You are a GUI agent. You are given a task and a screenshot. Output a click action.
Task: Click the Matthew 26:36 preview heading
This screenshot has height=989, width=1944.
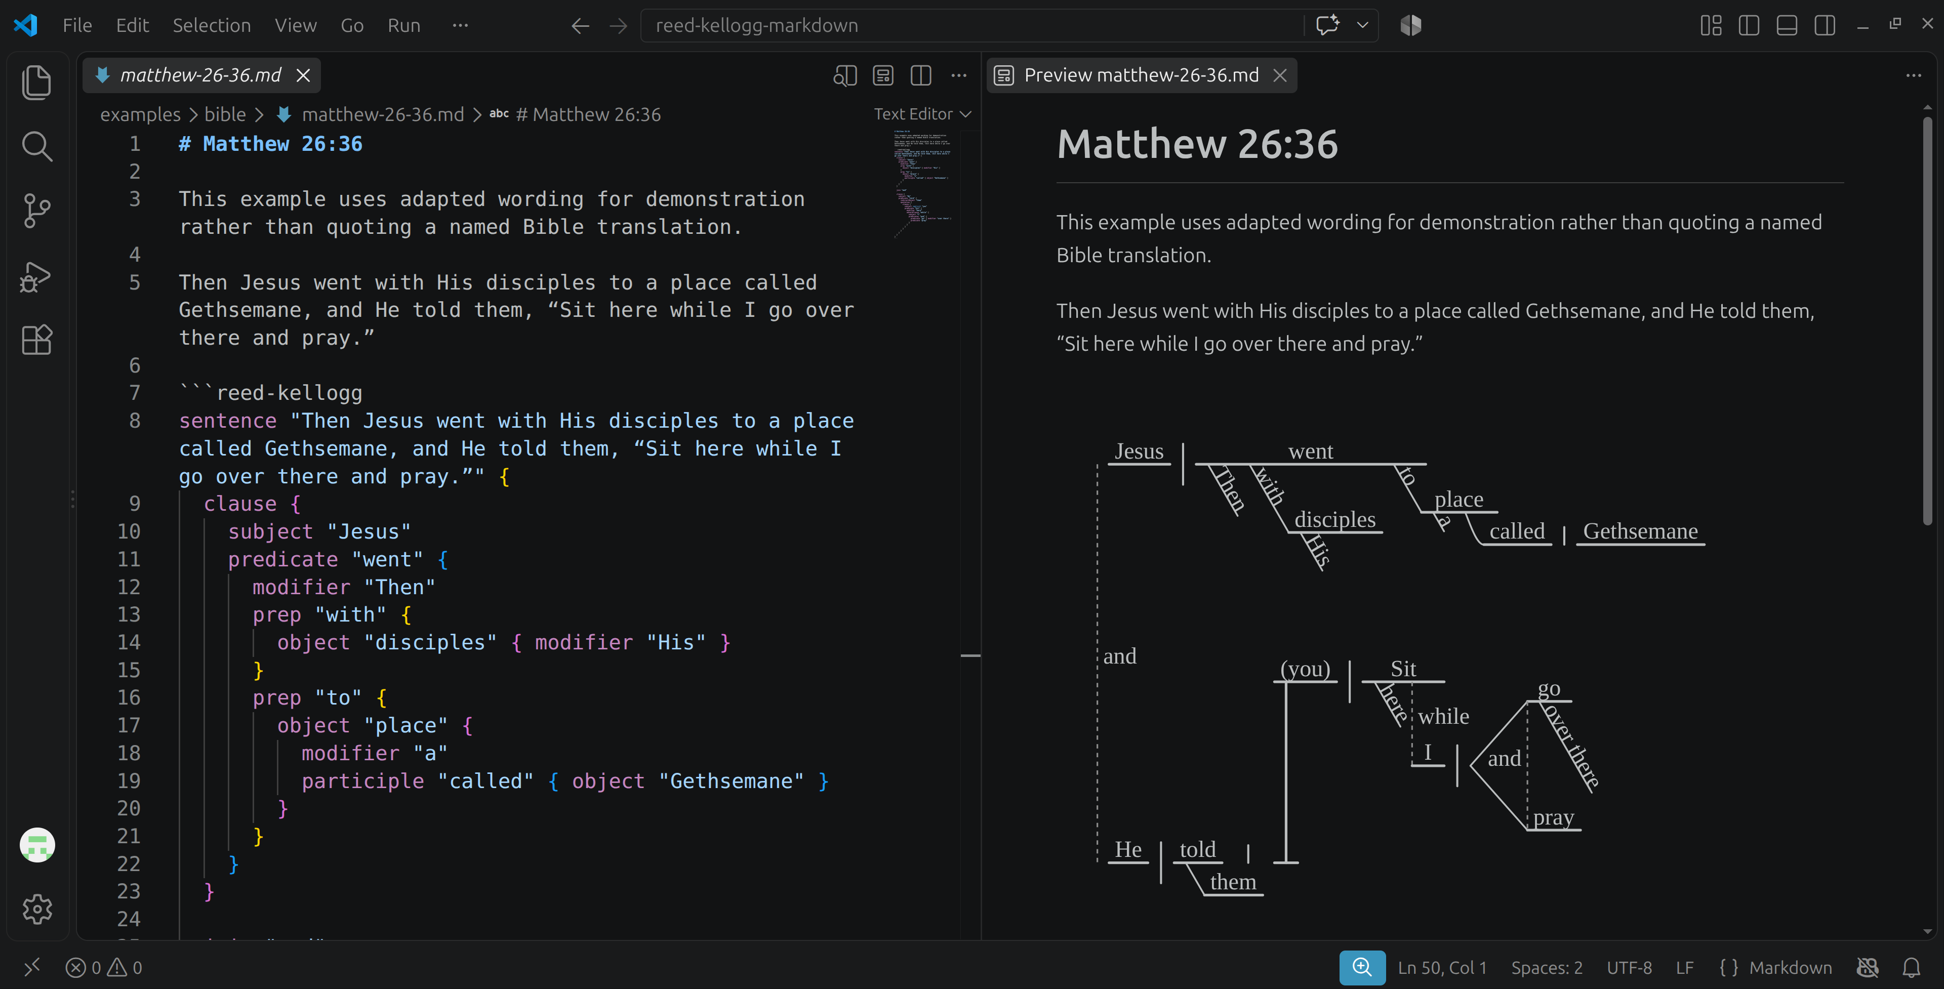[x=1197, y=143]
